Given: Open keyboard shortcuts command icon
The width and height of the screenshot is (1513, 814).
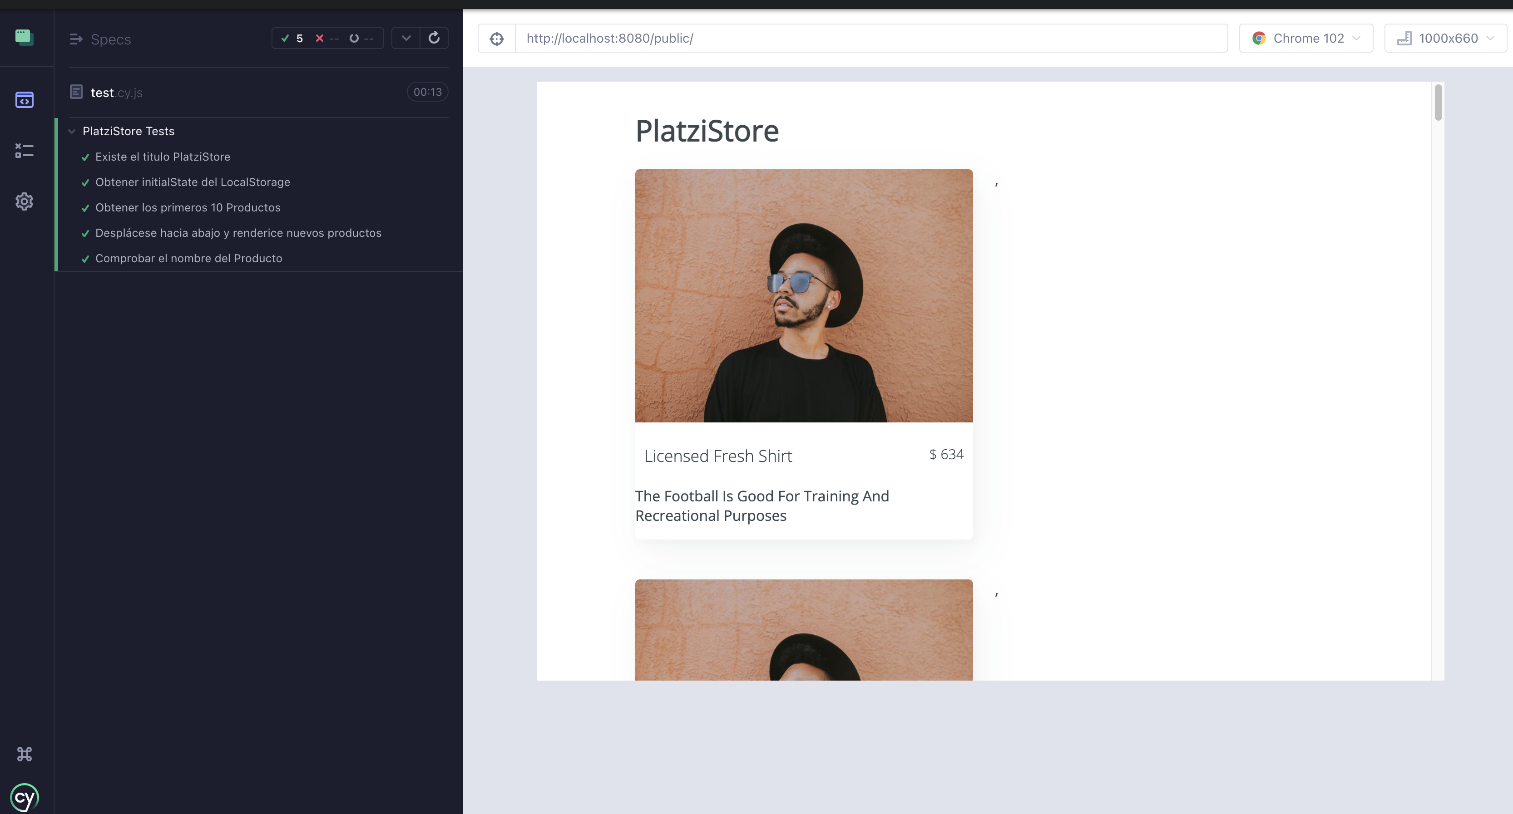Looking at the screenshot, I should [24, 754].
